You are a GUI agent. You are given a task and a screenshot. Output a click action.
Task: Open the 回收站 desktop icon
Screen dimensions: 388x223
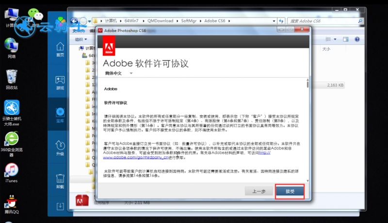click(x=11, y=79)
